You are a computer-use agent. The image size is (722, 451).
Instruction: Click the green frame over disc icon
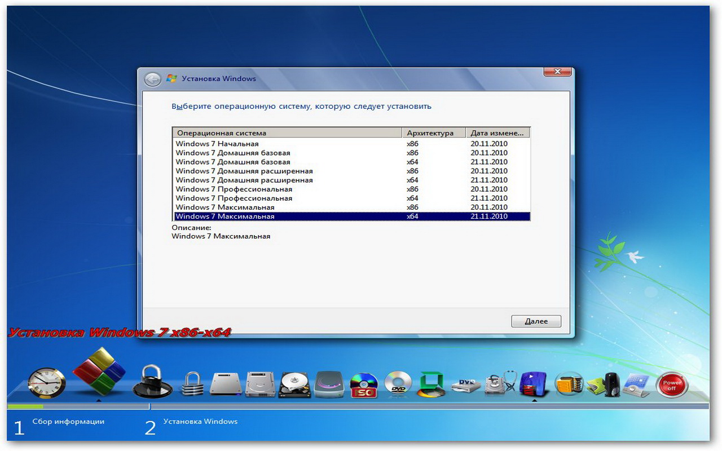point(433,384)
